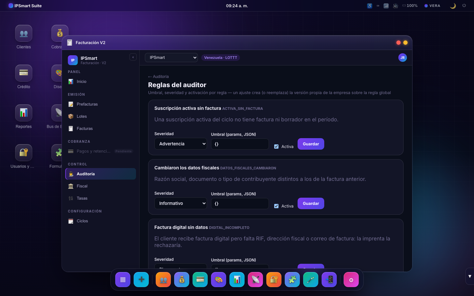474x296 pixels.
Task: Save the Cambiaron los datos fiscales rule
Action: coord(311,203)
